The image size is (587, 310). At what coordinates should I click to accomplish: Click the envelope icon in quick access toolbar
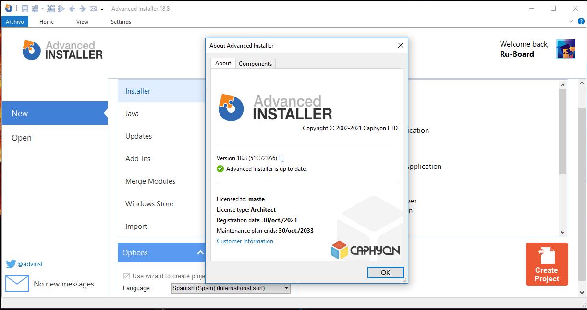(93, 9)
